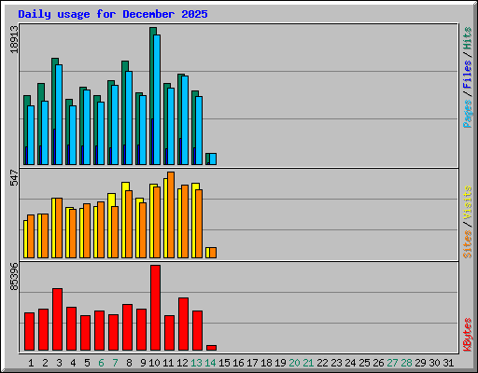Click the orange sites bar for day 11
478x373 pixels.
pyautogui.click(x=171, y=214)
